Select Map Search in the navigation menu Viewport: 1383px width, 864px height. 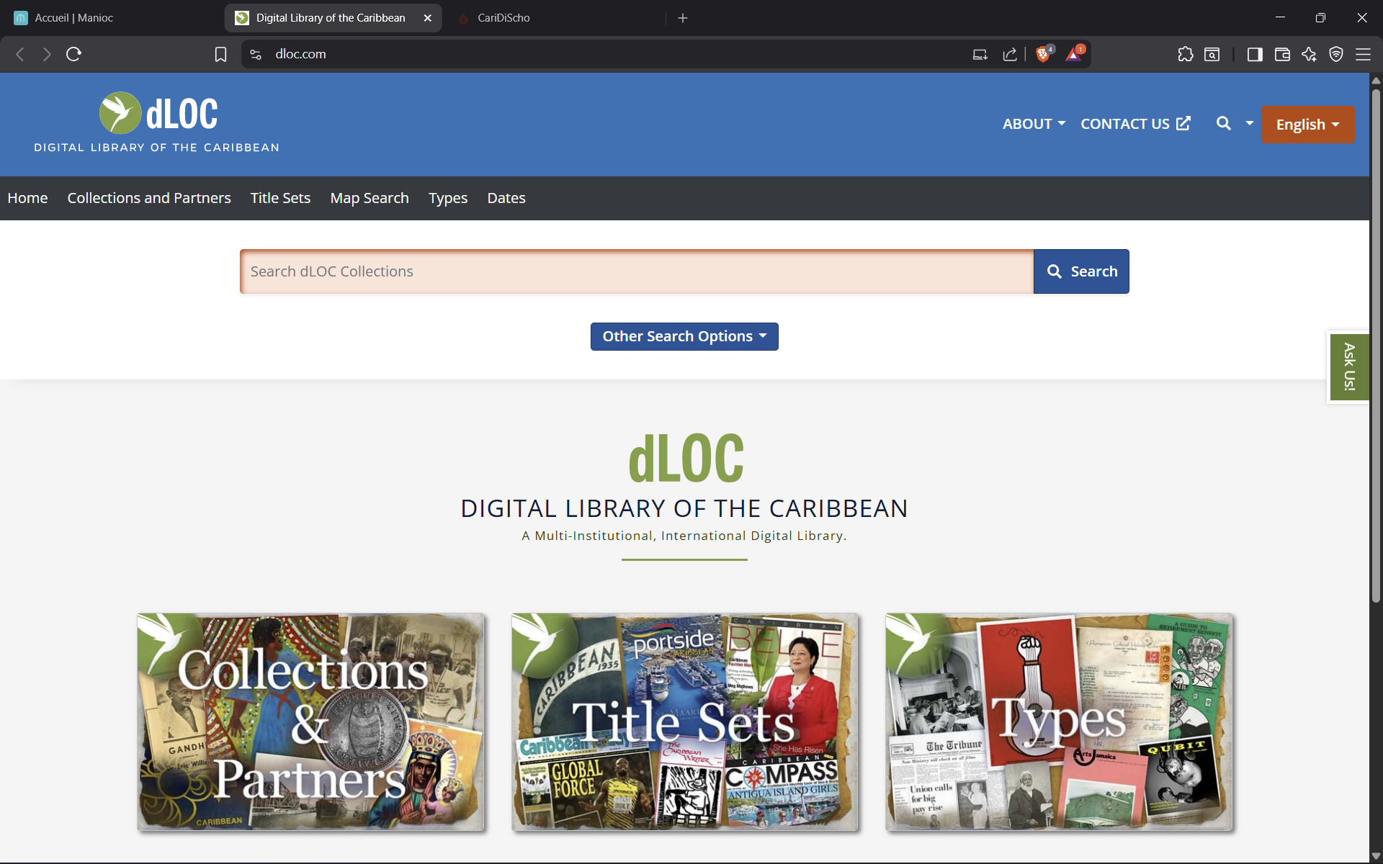369,198
